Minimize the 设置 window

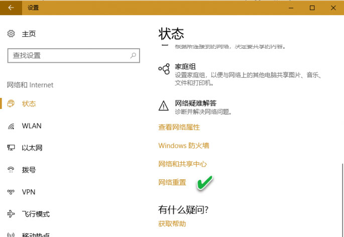pos(291,8)
